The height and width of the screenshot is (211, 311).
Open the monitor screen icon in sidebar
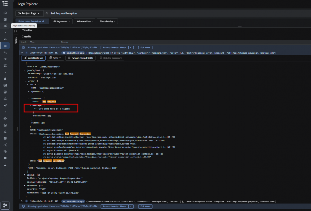[x=5, y=92]
